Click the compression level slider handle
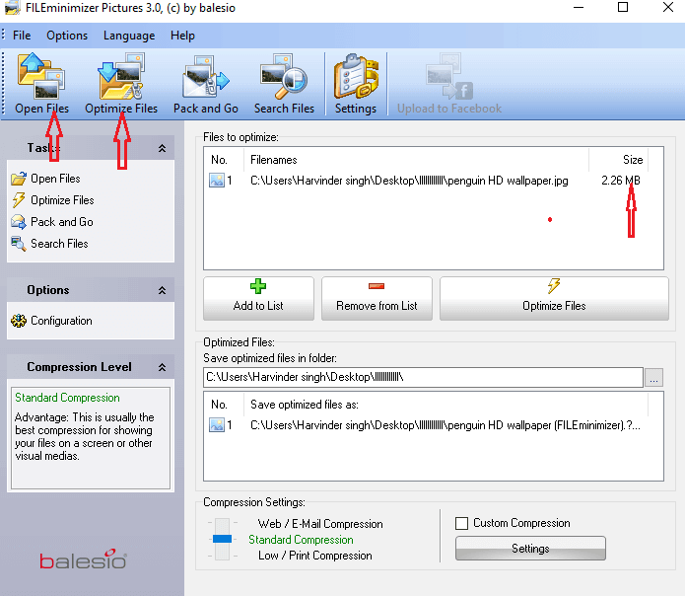This screenshot has width=685, height=596. point(222,539)
